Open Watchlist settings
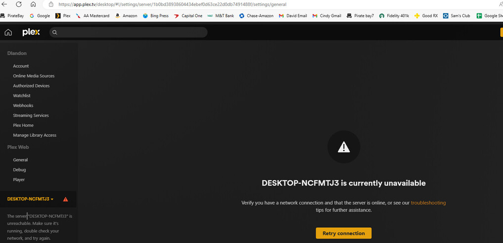Image resolution: width=503 pixels, height=243 pixels. point(22,96)
